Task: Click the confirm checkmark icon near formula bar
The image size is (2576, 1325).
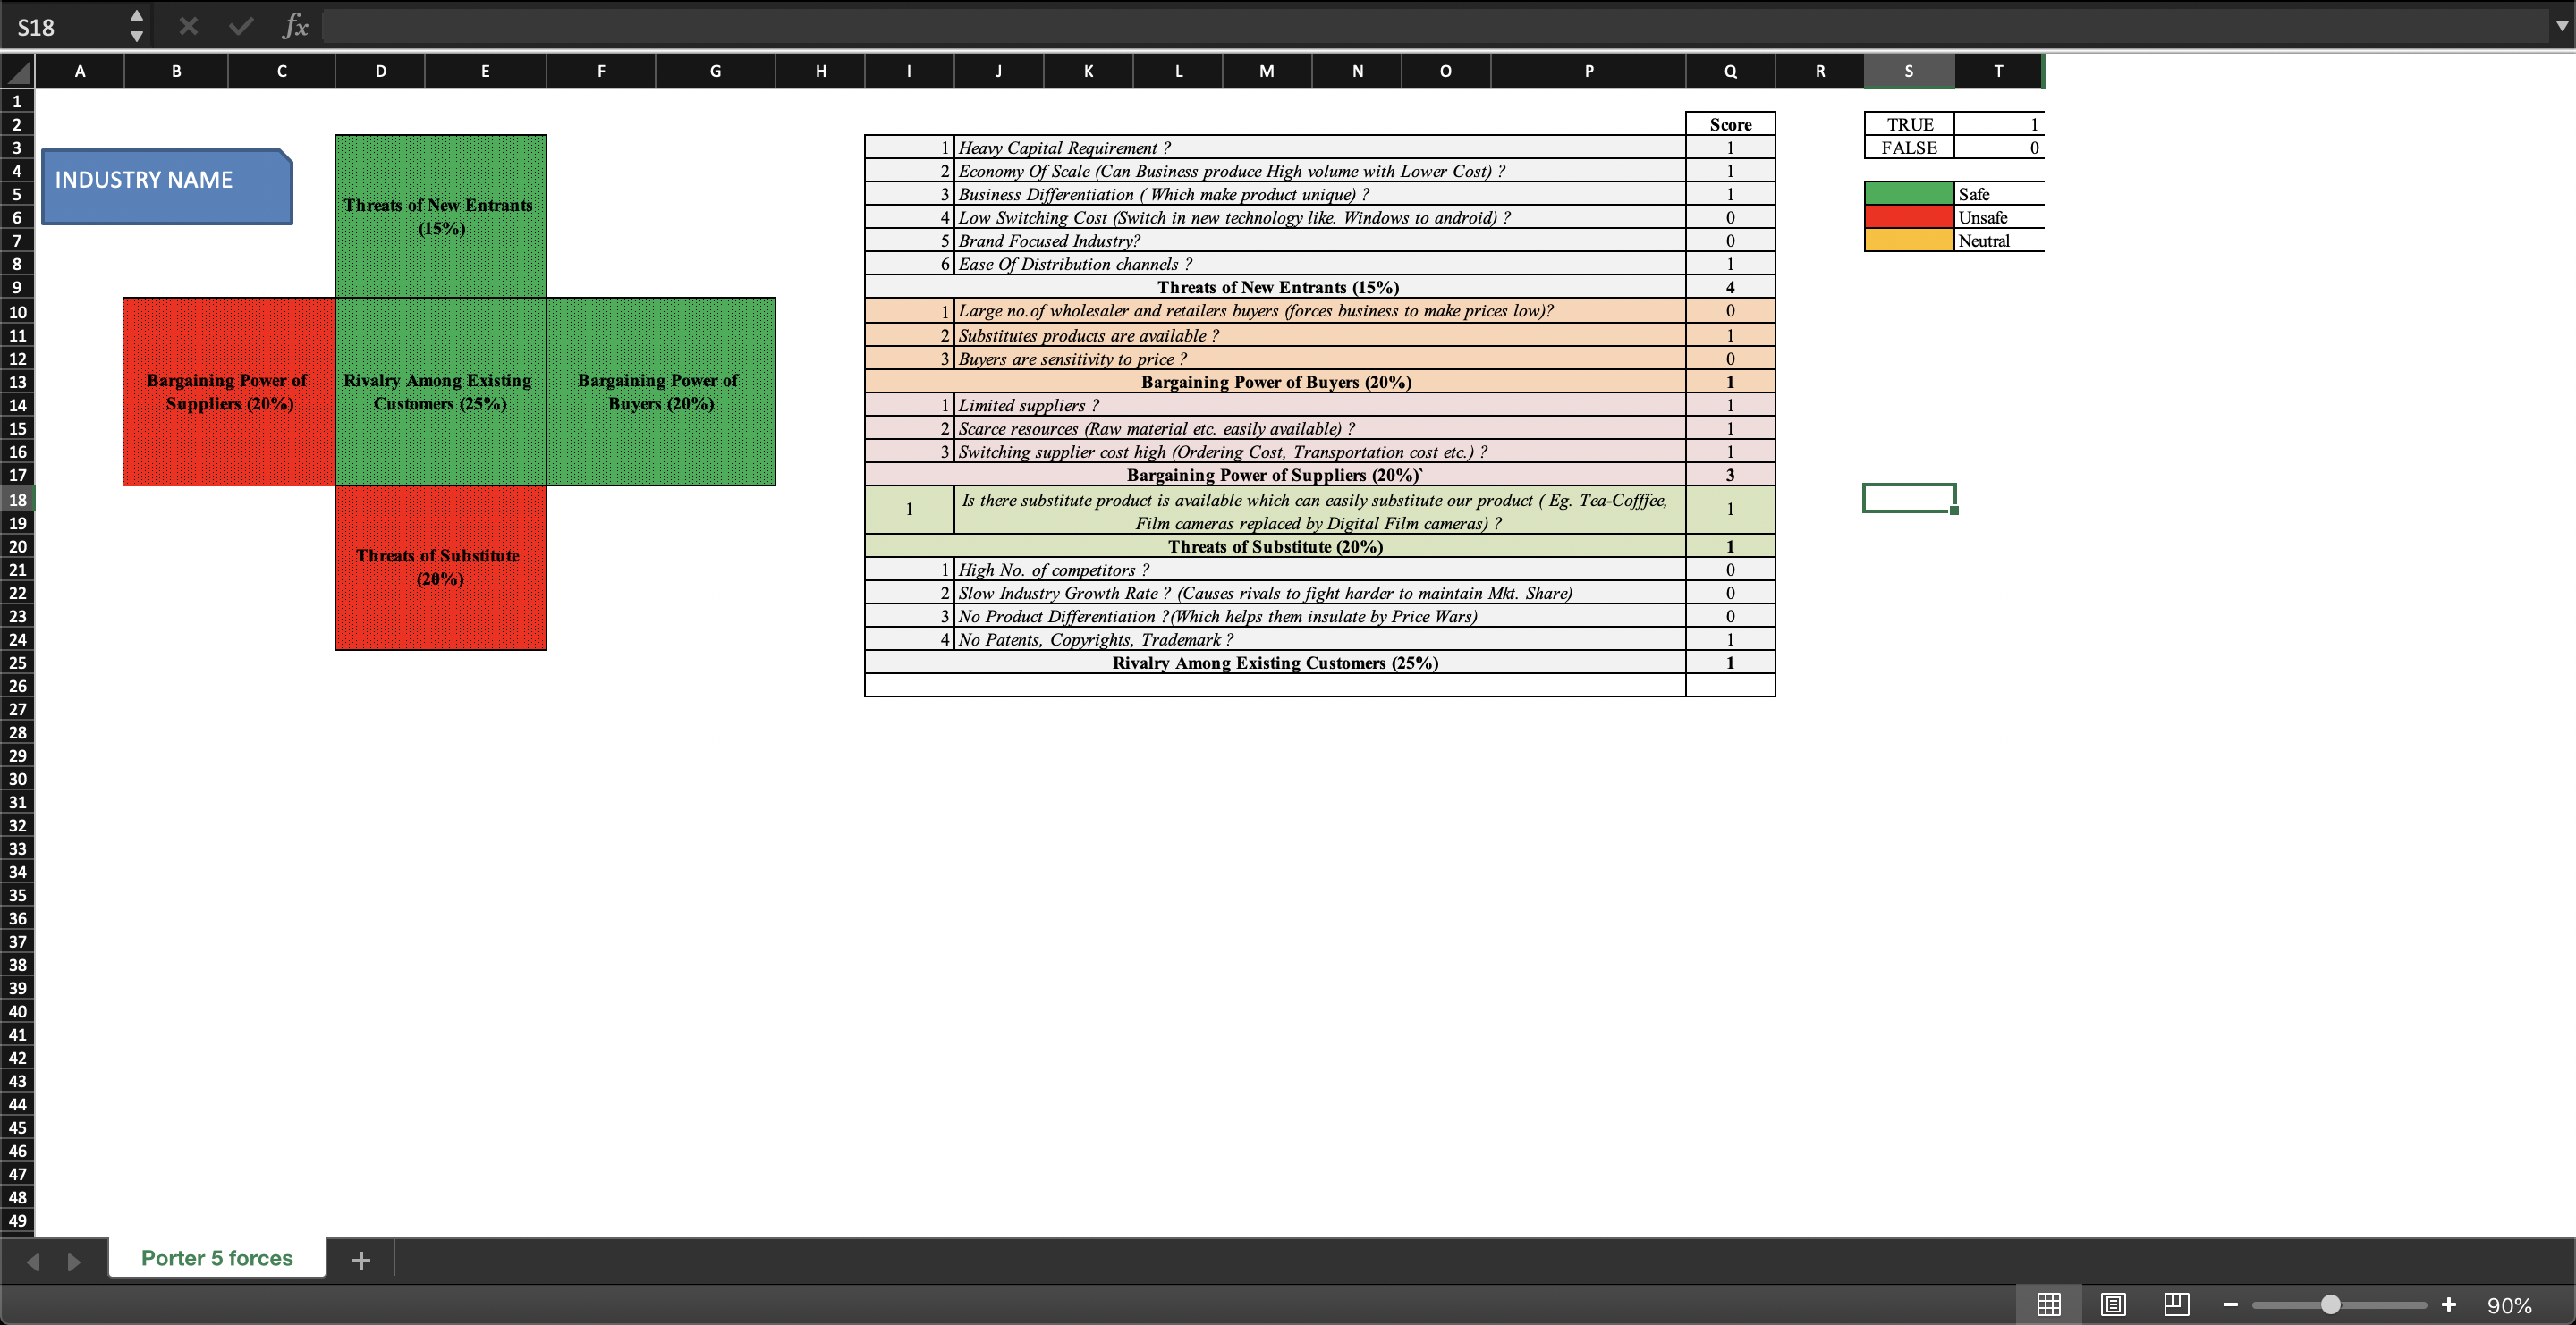Action: [x=240, y=26]
